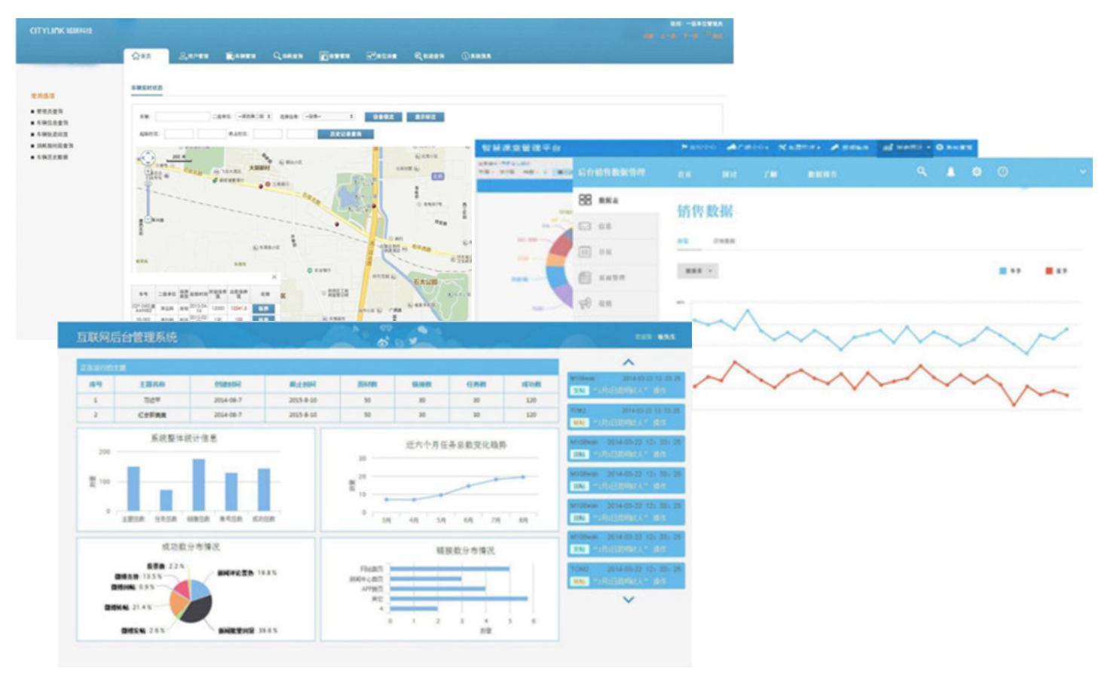Open the second dropdown in the CITYLINK filter row
1111x696 pixels.
[329, 117]
